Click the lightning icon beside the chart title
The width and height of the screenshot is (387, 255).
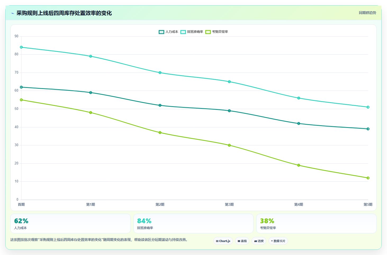12,13
